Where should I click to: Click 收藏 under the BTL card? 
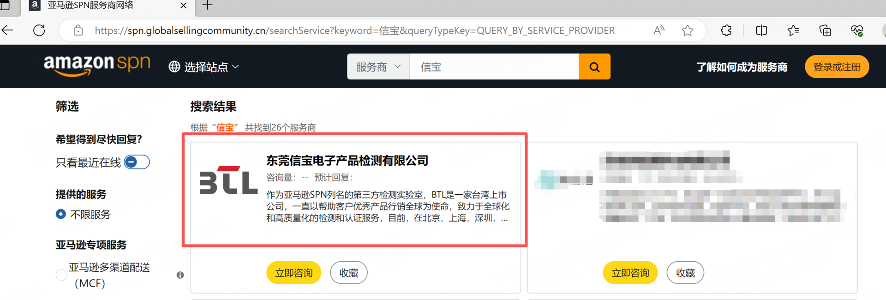[349, 273]
